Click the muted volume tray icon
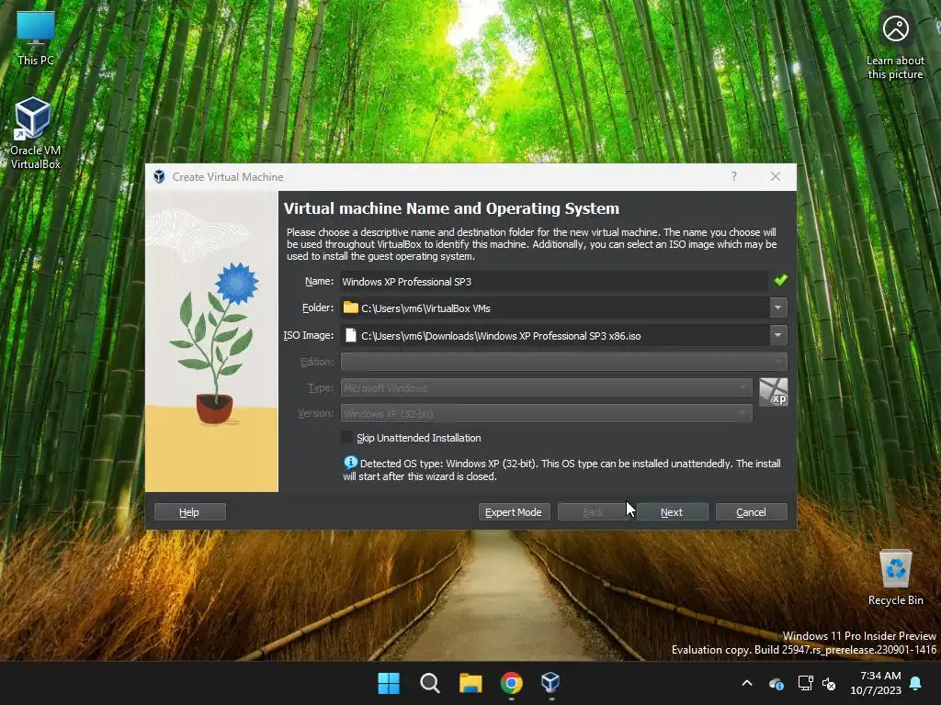Image resolution: width=941 pixels, height=705 pixels. click(829, 683)
